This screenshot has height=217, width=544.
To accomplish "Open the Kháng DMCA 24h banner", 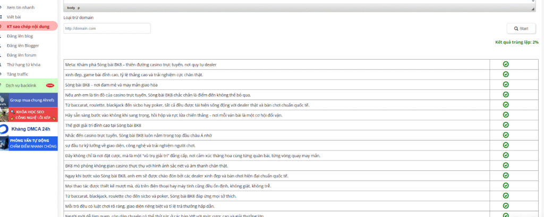I will 29,129.
